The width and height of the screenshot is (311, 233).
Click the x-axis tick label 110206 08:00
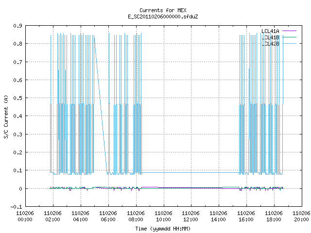(136, 216)
